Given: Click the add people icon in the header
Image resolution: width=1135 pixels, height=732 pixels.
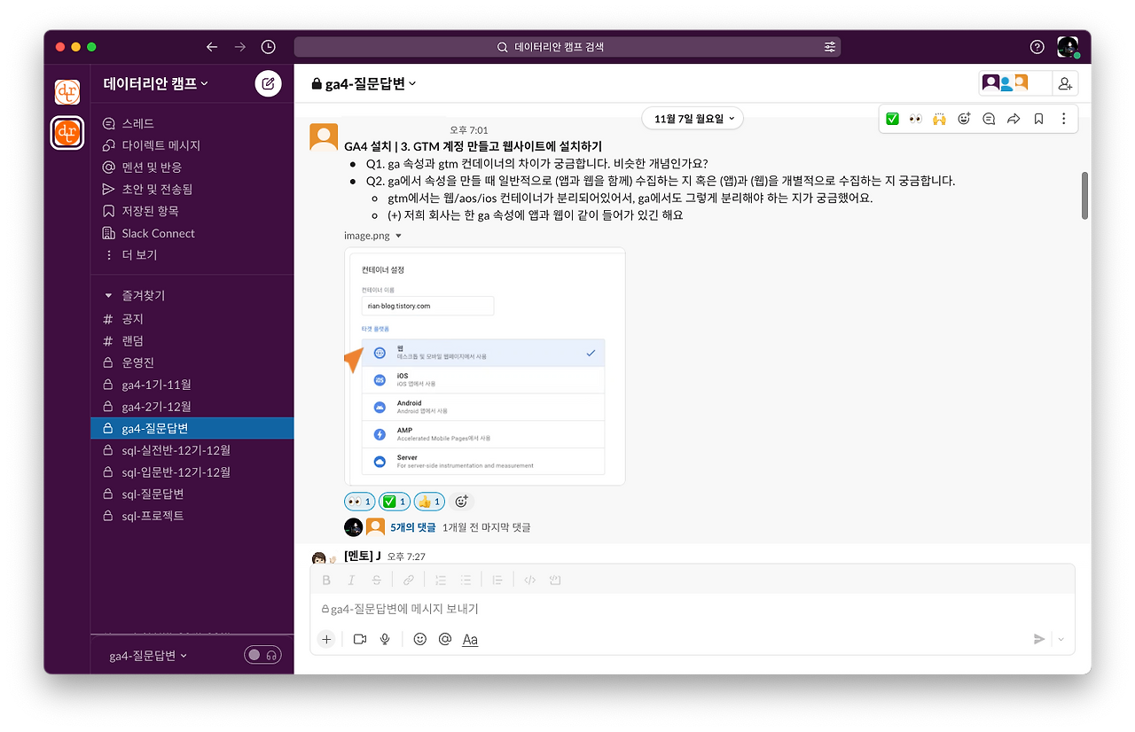Looking at the screenshot, I should (x=1065, y=83).
